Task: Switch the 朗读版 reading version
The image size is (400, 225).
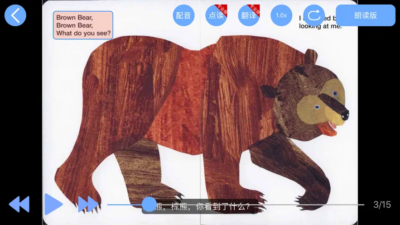Action: tap(365, 15)
